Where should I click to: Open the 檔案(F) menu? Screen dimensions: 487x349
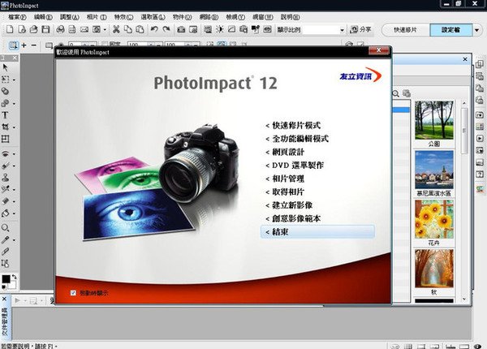click(x=17, y=17)
